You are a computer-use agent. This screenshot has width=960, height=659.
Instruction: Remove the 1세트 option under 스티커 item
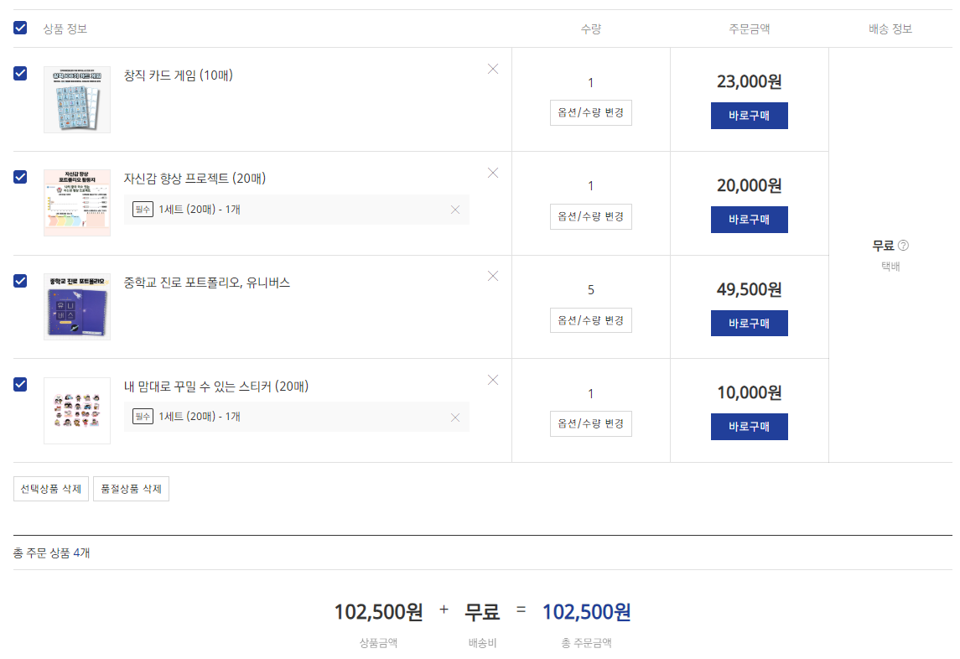[455, 417]
